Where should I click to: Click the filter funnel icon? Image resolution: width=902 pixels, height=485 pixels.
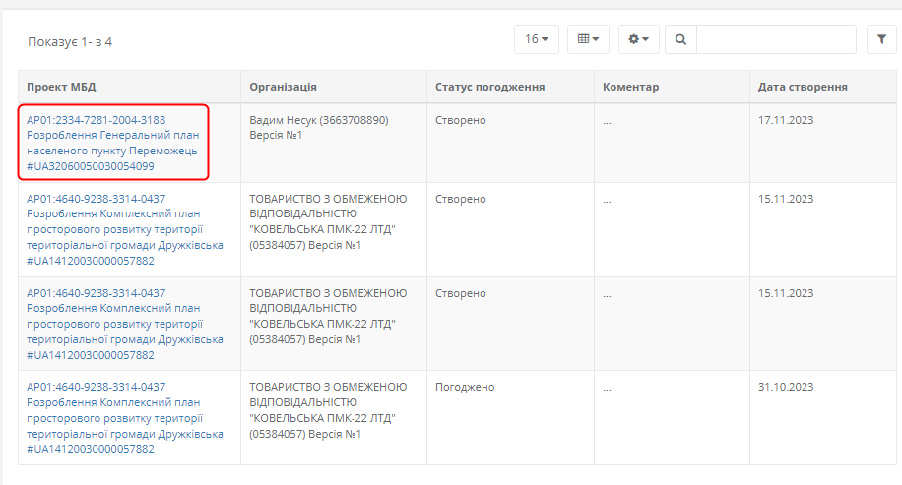(x=880, y=39)
